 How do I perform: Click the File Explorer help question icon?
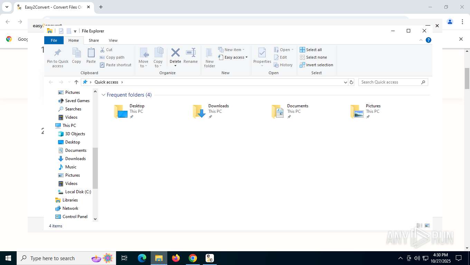click(429, 40)
